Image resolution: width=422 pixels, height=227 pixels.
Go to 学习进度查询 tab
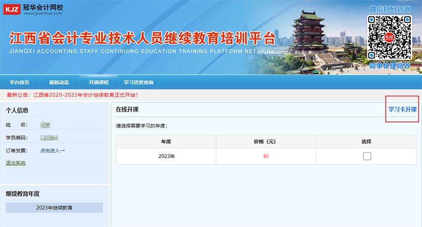(x=138, y=82)
